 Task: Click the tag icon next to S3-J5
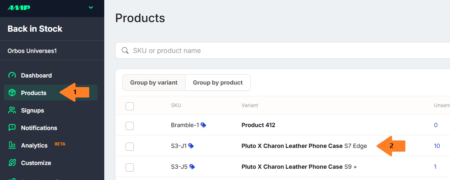pyautogui.click(x=192, y=167)
